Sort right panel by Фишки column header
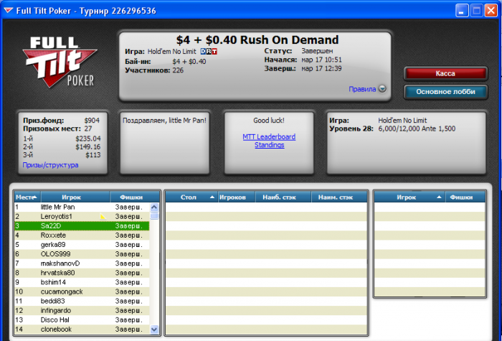 [465, 197]
